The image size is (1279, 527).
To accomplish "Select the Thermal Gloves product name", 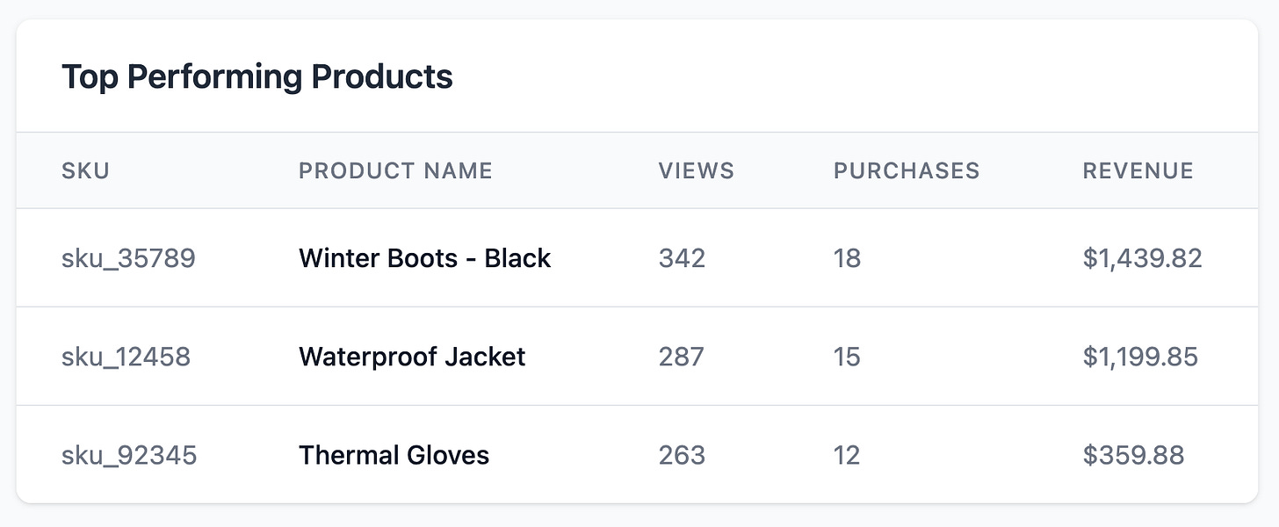I will pos(394,455).
